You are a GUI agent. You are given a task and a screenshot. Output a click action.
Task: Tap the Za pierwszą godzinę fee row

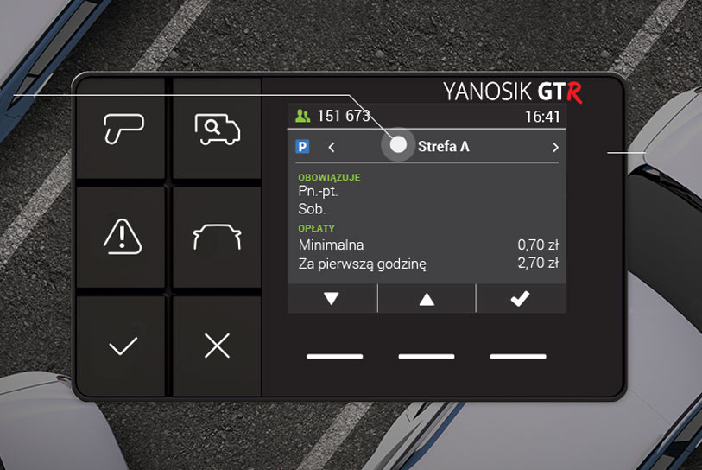(428, 264)
